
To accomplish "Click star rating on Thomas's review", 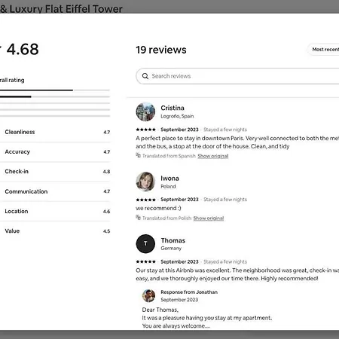I will tap(146, 261).
